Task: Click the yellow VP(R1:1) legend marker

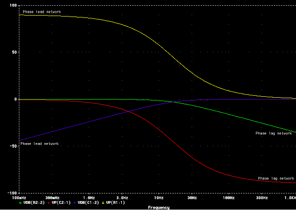Action: pos(104,202)
